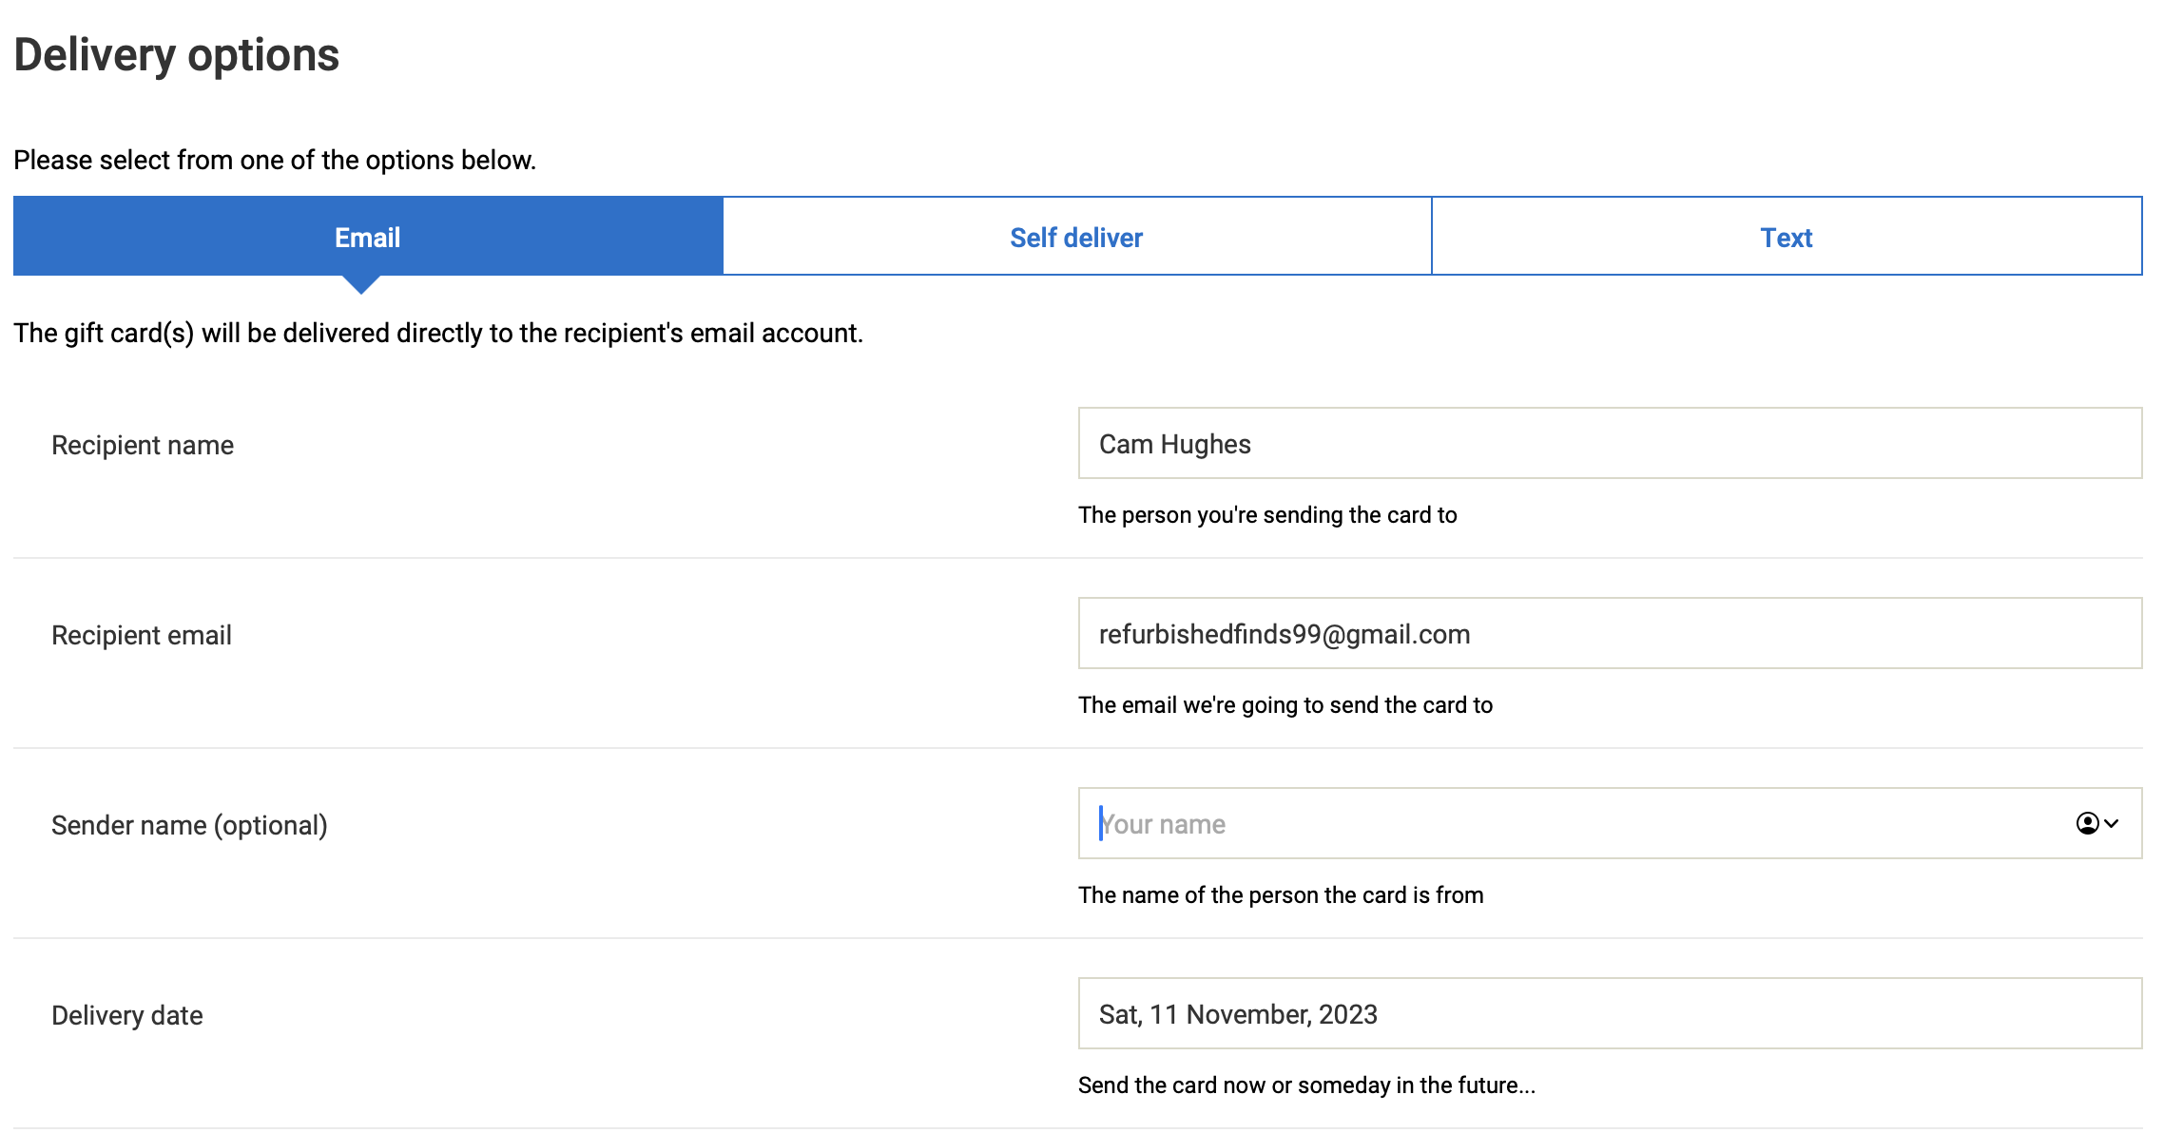The image size is (2164, 1133).
Task: Click the contact autofill person icon
Action: coord(2087,823)
